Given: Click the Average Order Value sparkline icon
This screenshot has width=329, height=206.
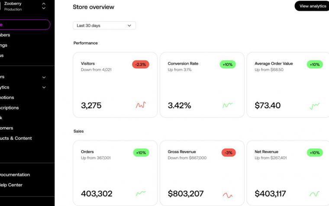Looking at the screenshot, I should coord(315,106).
